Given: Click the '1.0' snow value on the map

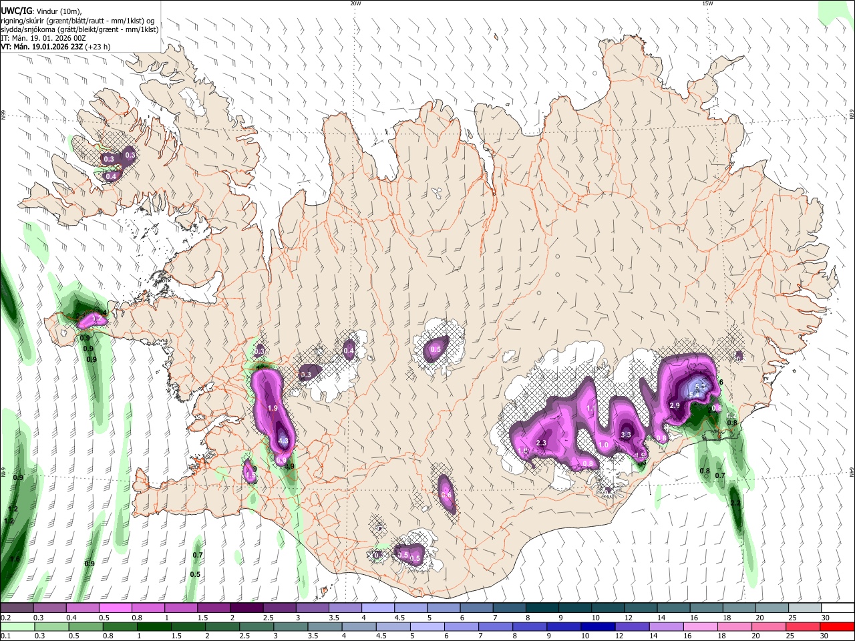Looking at the screenshot, I should [x=604, y=445].
